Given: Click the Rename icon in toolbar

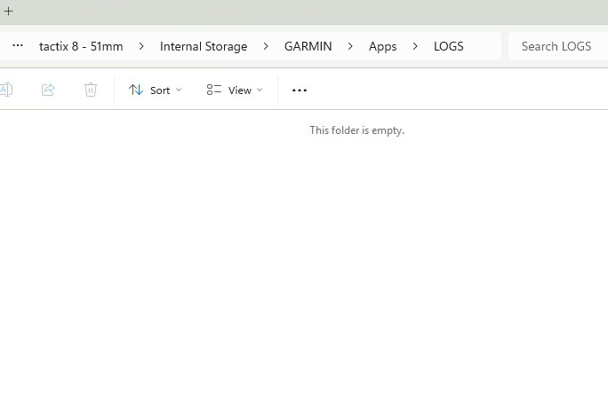Looking at the screenshot, I should [6, 90].
